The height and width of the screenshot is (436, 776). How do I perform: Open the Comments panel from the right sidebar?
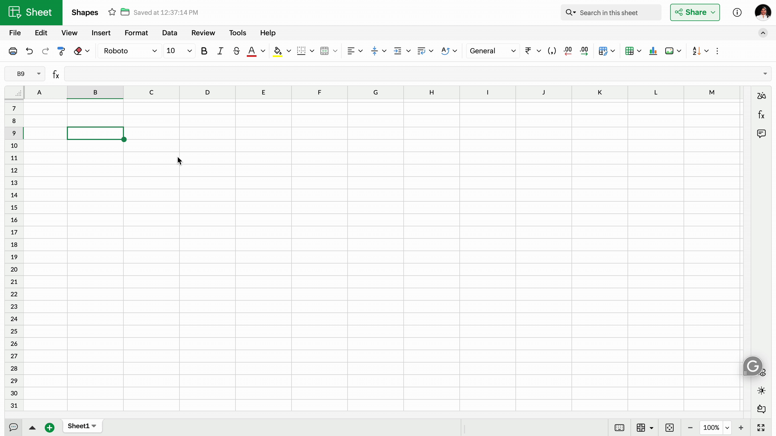point(761,133)
